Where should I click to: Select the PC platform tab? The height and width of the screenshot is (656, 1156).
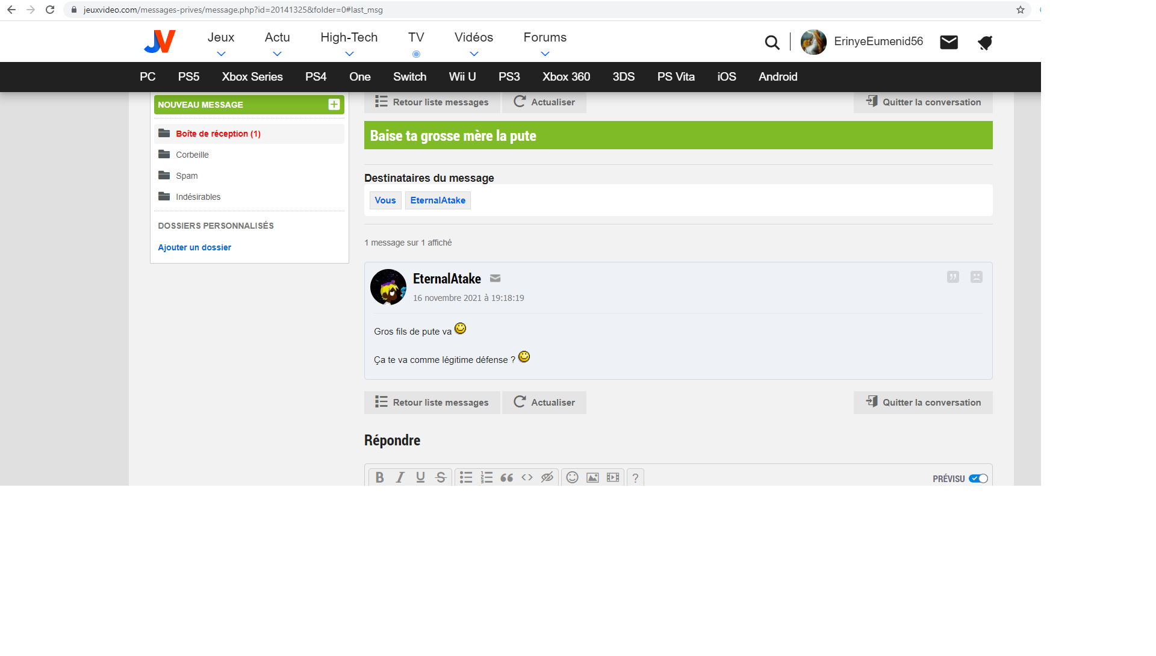148,76
